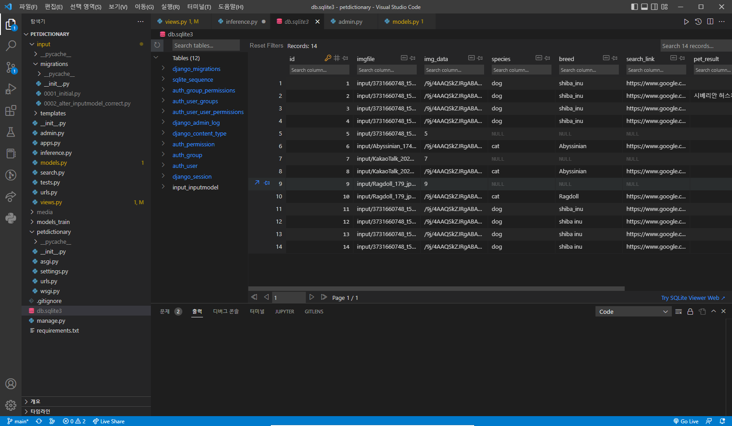
Task: Open notifications bell in status bar
Action: pyautogui.click(x=722, y=421)
